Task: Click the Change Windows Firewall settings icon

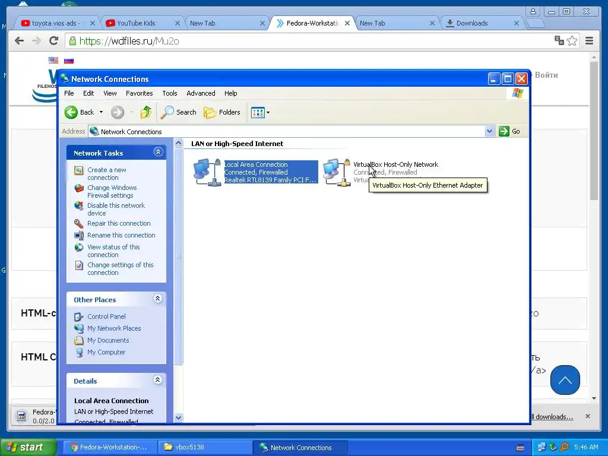Action: (79, 188)
